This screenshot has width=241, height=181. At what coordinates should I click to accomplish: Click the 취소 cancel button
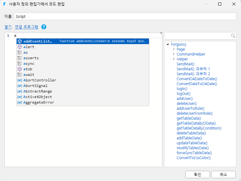(x=223, y=175)
